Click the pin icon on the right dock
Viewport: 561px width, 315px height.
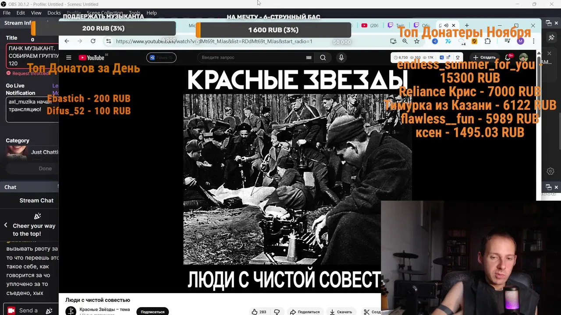(x=551, y=38)
